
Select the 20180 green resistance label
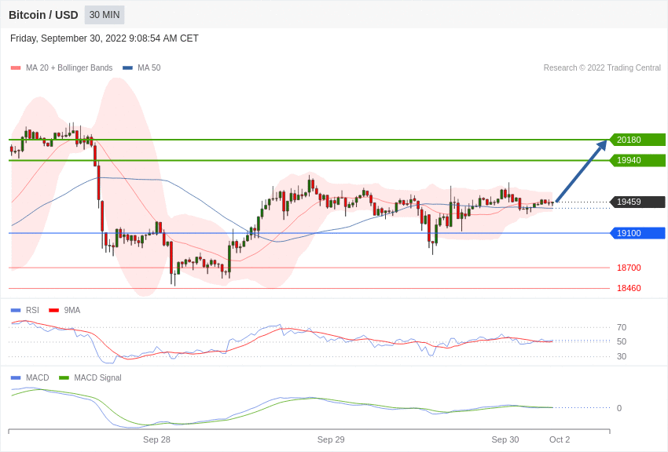[x=637, y=140]
